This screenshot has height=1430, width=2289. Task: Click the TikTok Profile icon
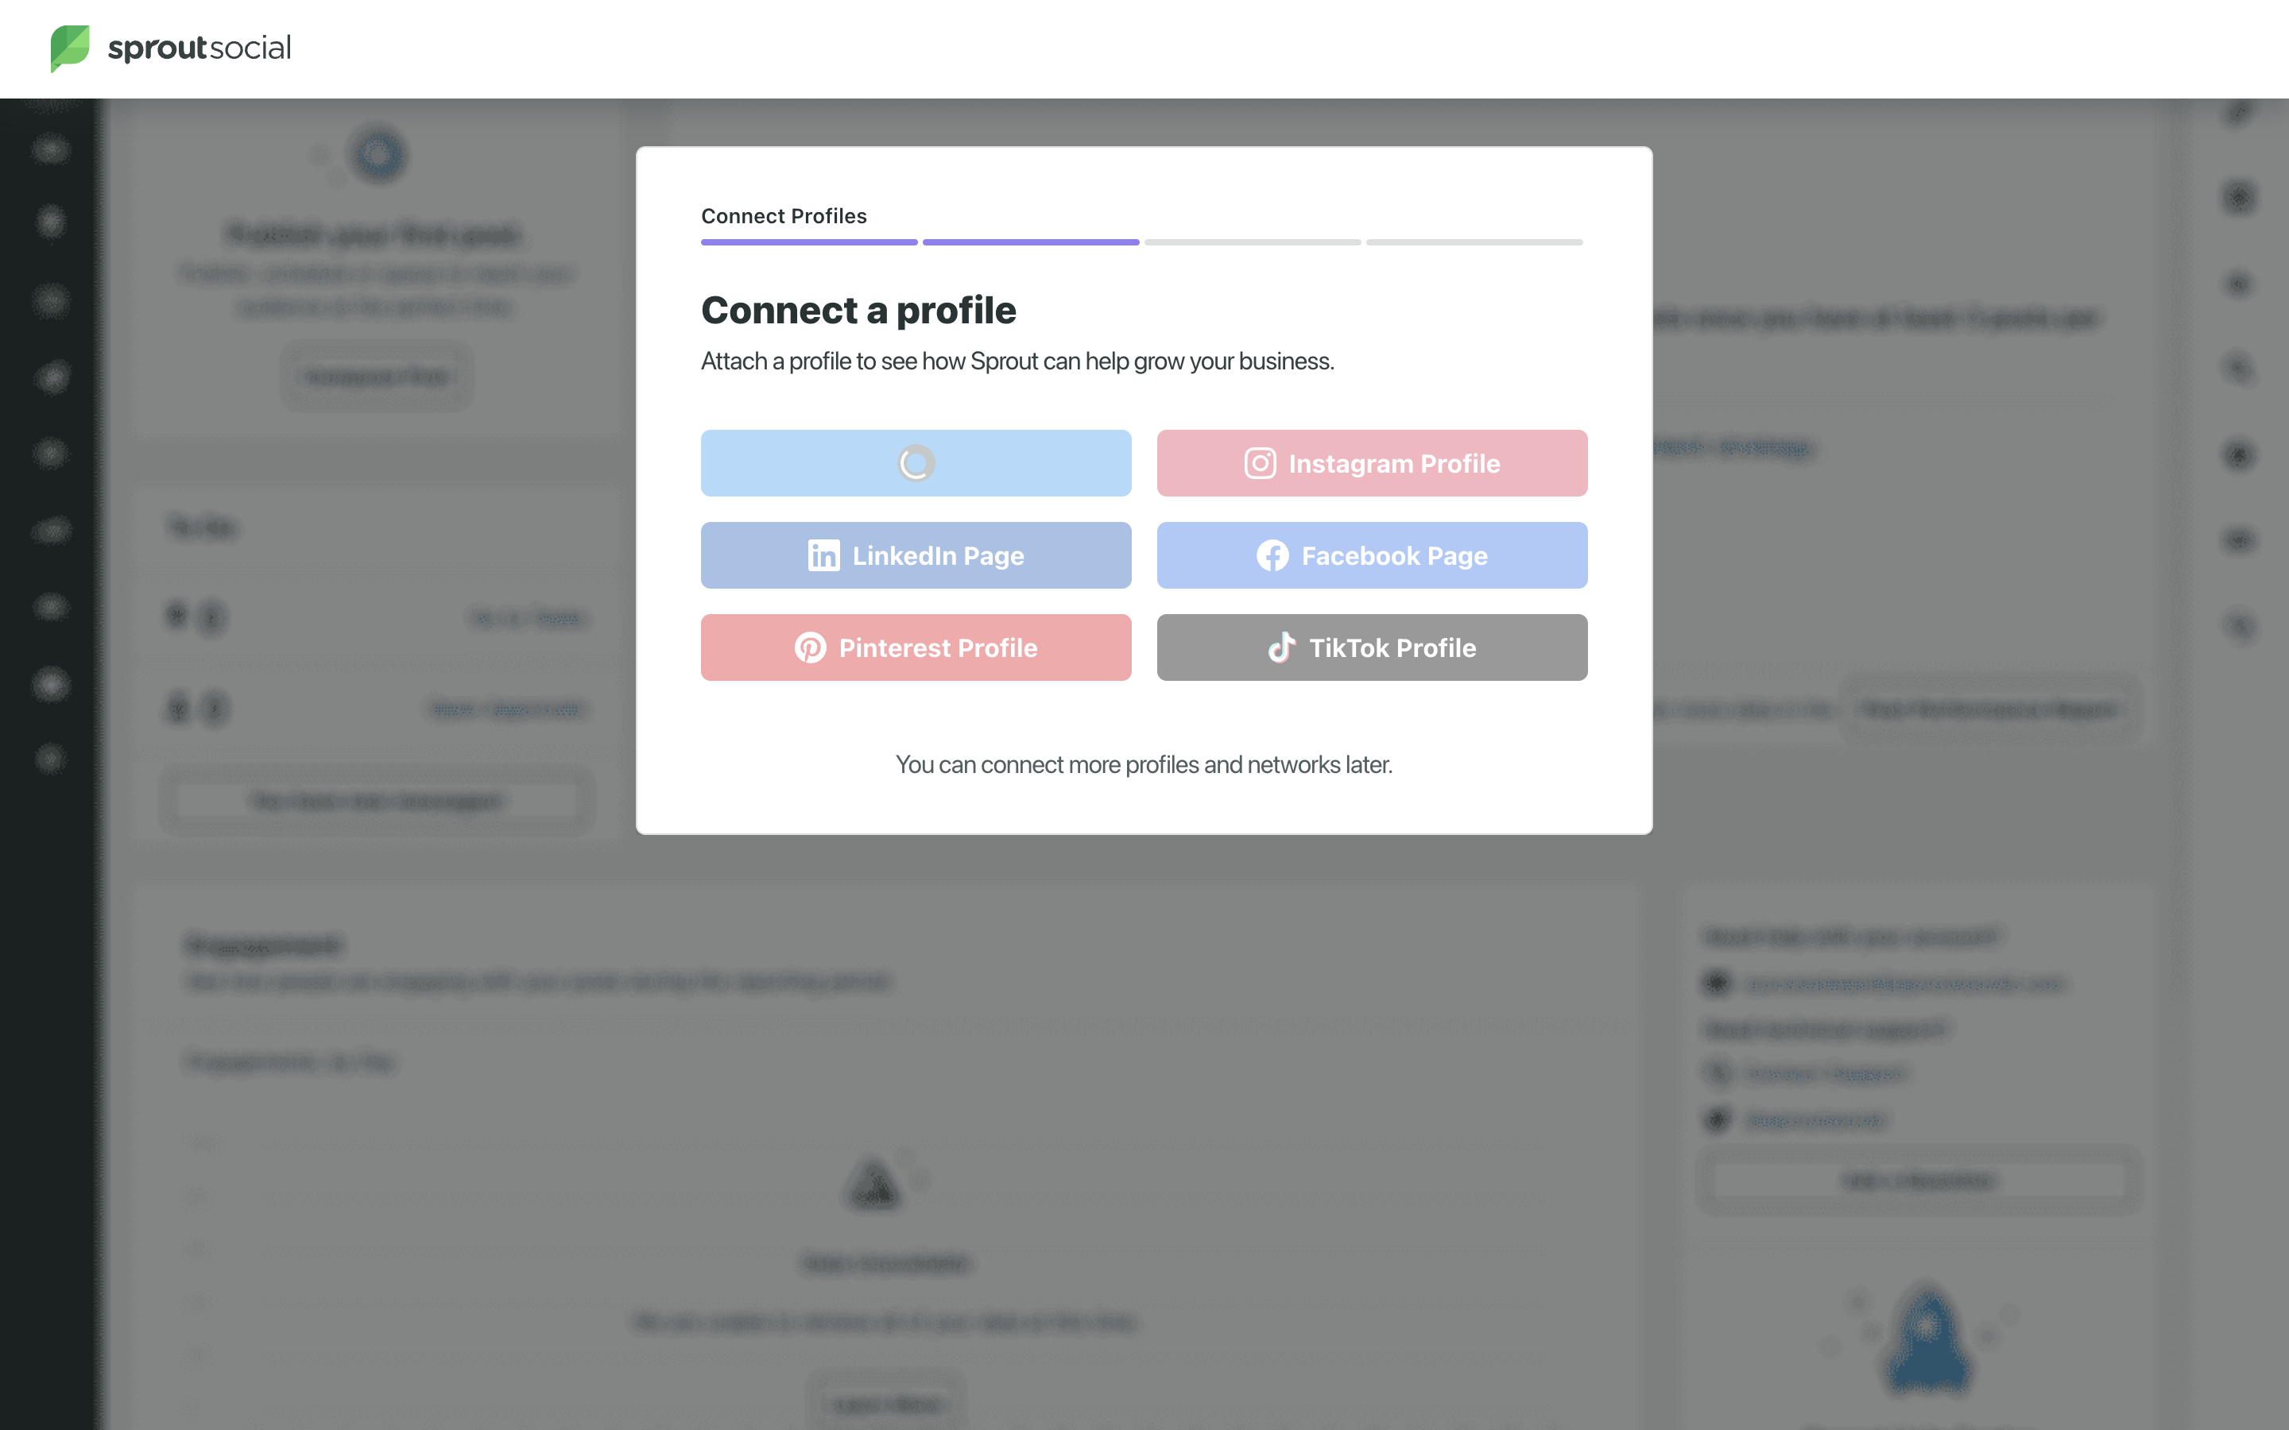1282,646
